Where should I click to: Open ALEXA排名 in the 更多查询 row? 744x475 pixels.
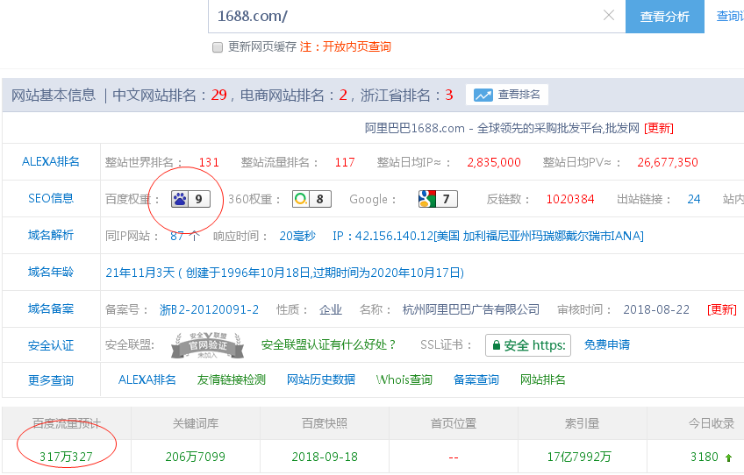point(147,379)
